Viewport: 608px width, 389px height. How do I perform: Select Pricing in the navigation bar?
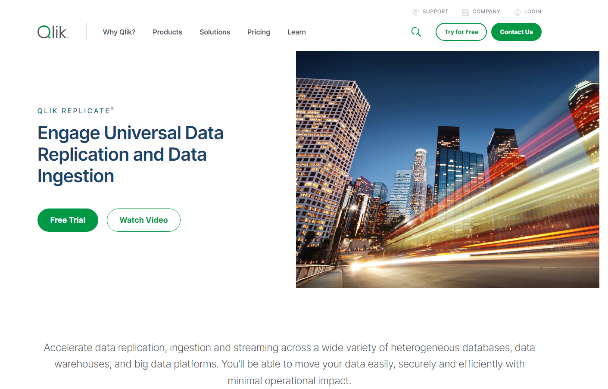click(x=258, y=32)
